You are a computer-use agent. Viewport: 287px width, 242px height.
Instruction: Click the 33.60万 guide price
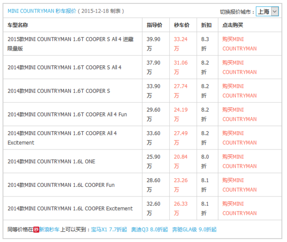pyautogui.click(x=154, y=138)
